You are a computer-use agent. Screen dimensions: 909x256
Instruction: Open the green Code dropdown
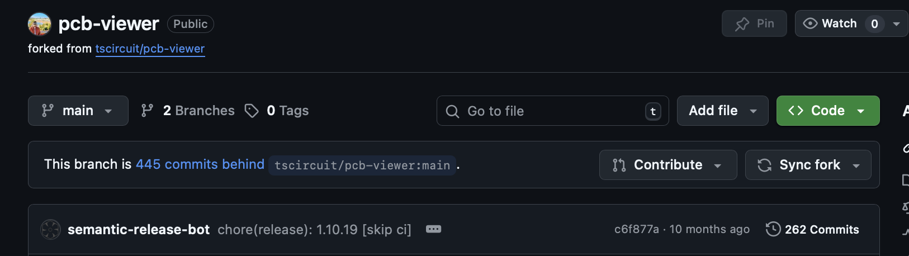pyautogui.click(x=827, y=111)
